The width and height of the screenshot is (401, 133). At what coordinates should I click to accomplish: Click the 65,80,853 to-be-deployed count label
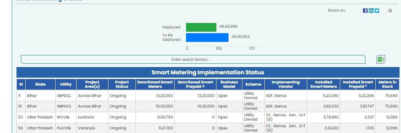click(241, 36)
